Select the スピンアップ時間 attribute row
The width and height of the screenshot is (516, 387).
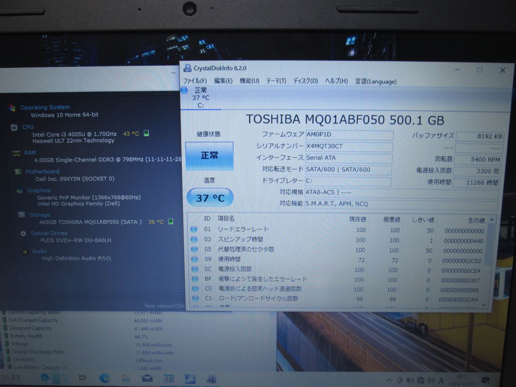coord(338,240)
